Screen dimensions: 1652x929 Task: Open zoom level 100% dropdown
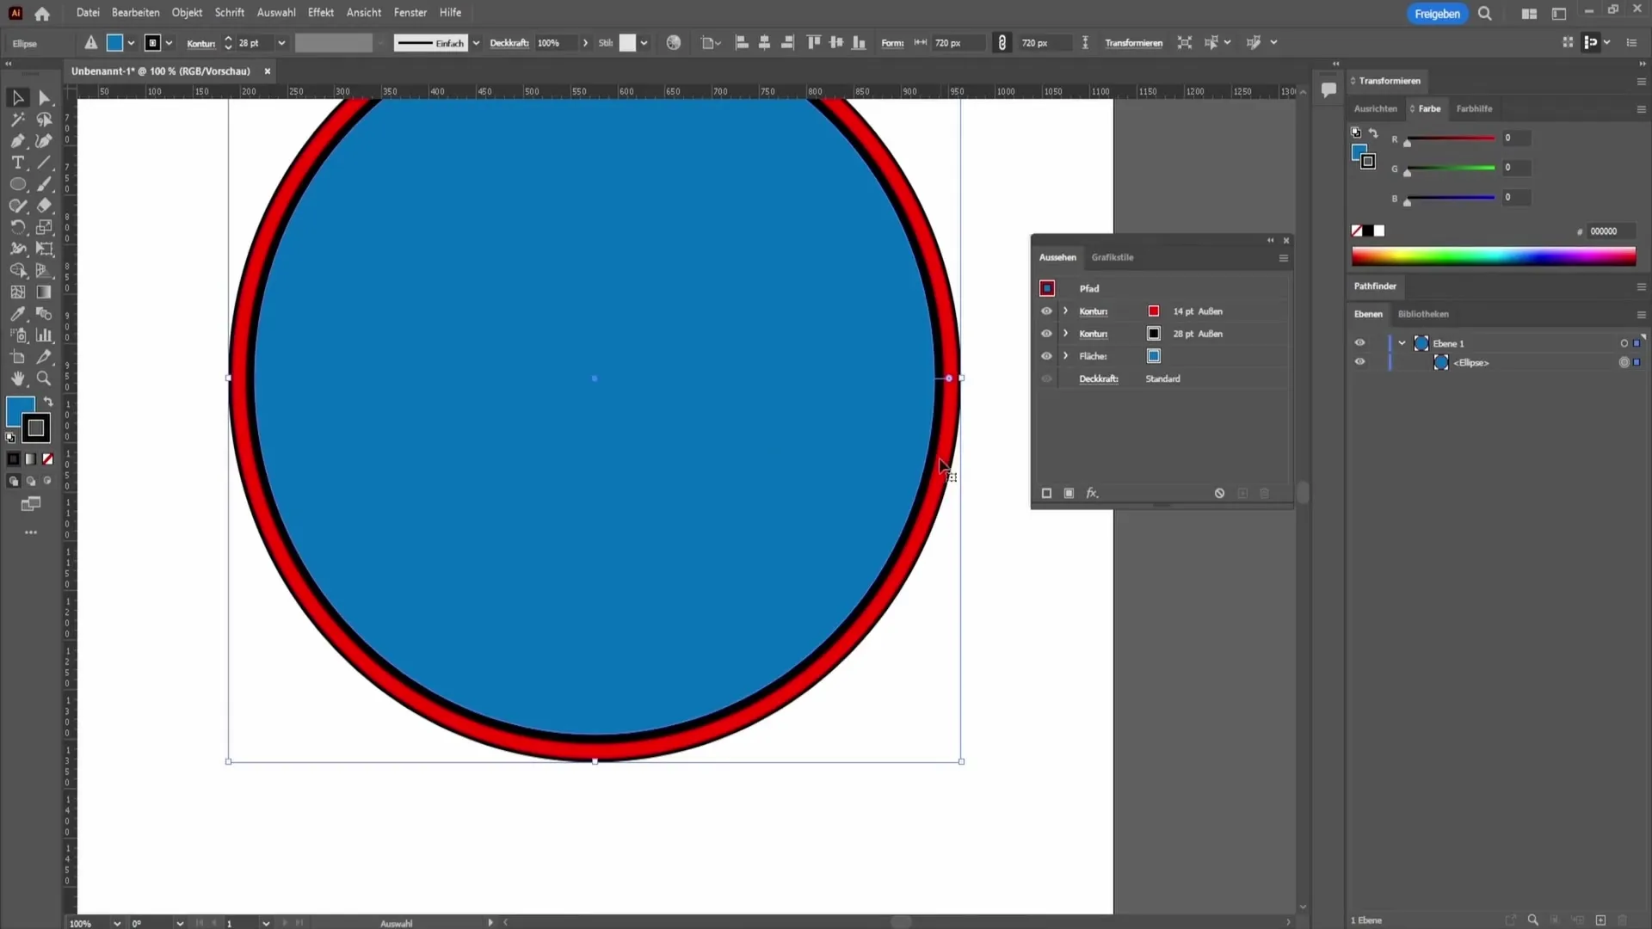pos(117,923)
